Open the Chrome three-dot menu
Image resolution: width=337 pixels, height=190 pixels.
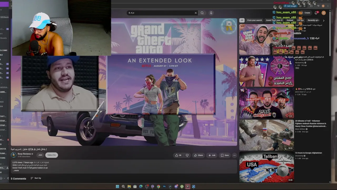(x=328, y=6)
